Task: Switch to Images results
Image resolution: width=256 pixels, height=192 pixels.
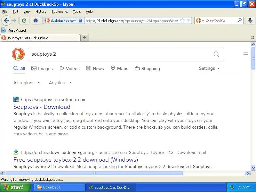Action: (42, 68)
